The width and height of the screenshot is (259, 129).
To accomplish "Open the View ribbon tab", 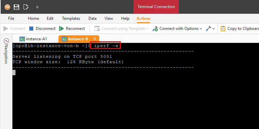I will coord(109,18).
